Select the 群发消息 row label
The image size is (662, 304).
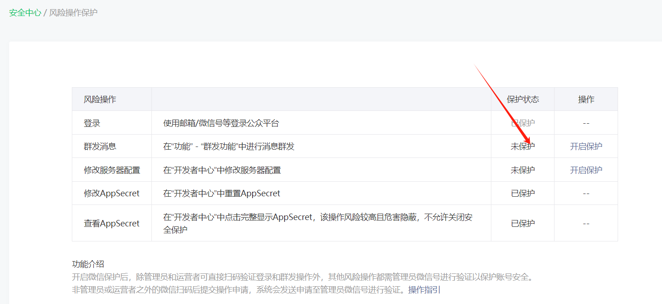100,147
